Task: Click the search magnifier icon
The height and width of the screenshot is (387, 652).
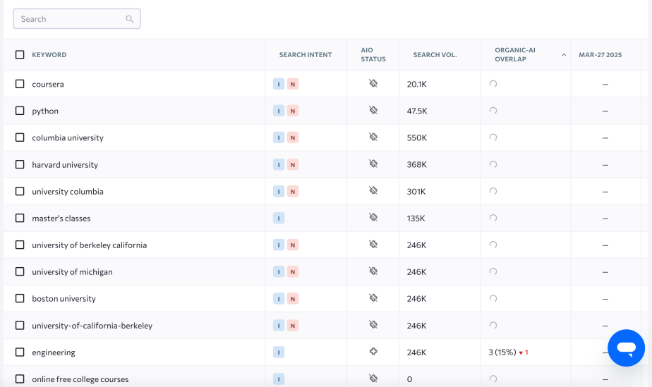Action: pos(130,19)
